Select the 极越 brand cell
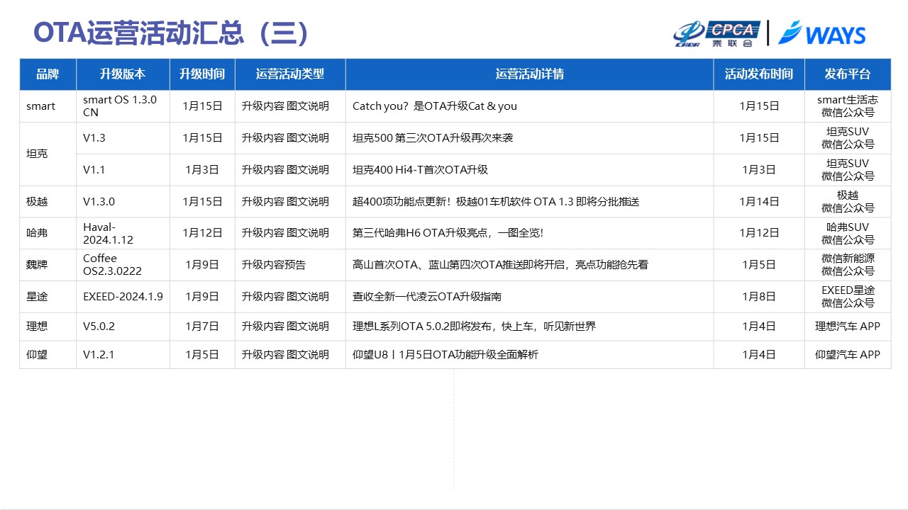The width and height of the screenshot is (908, 510). point(48,202)
